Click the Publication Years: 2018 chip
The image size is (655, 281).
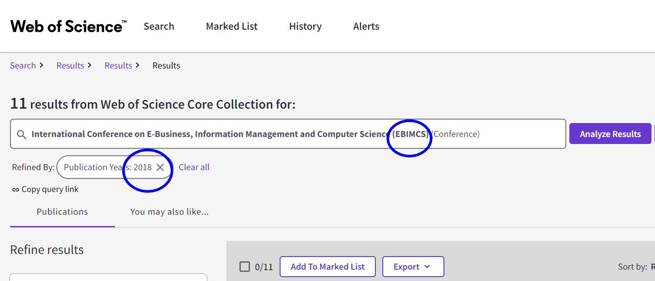coord(115,167)
